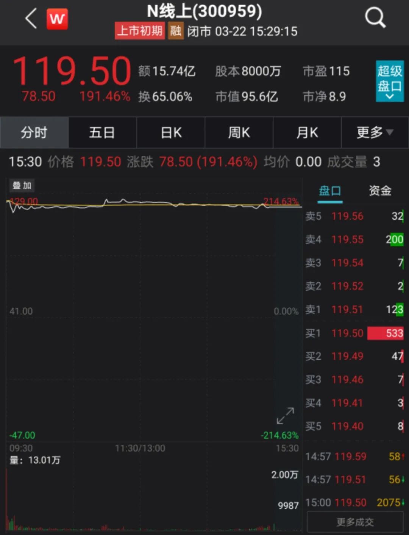
Task: Select the 资金 funds tab
Action: click(379, 191)
